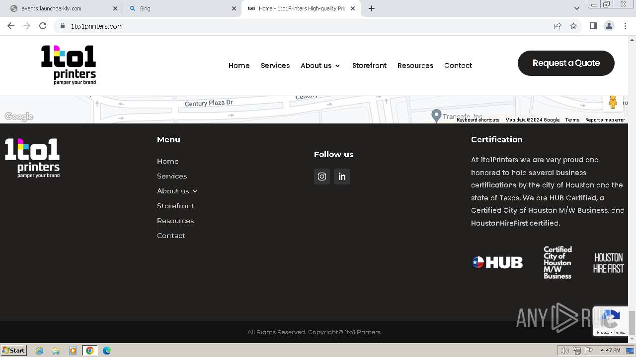Click footer Services link

[x=172, y=176]
